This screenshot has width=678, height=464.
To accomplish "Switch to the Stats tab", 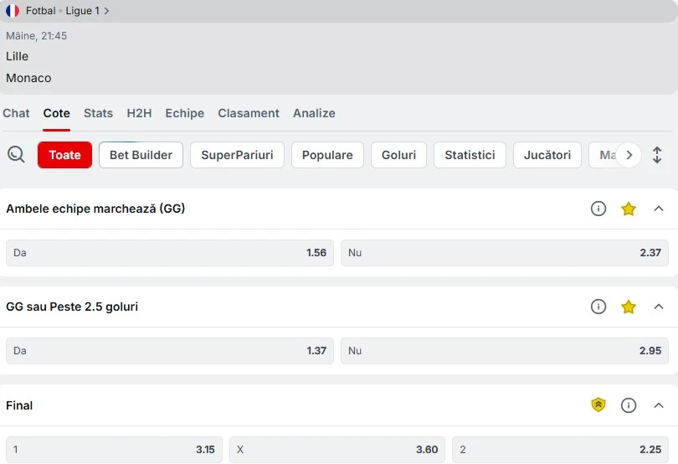I will (x=98, y=113).
